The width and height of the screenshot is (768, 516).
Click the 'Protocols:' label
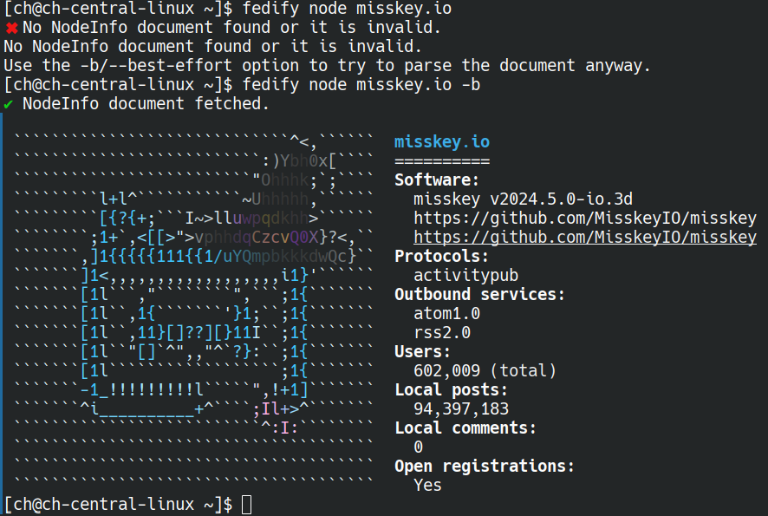point(442,257)
